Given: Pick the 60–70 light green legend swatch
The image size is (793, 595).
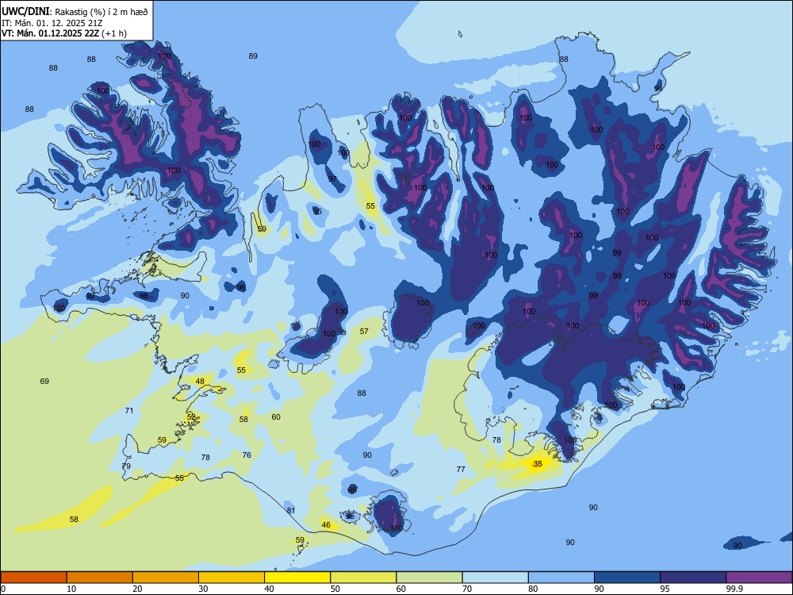Looking at the screenshot, I should click(429, 578).
